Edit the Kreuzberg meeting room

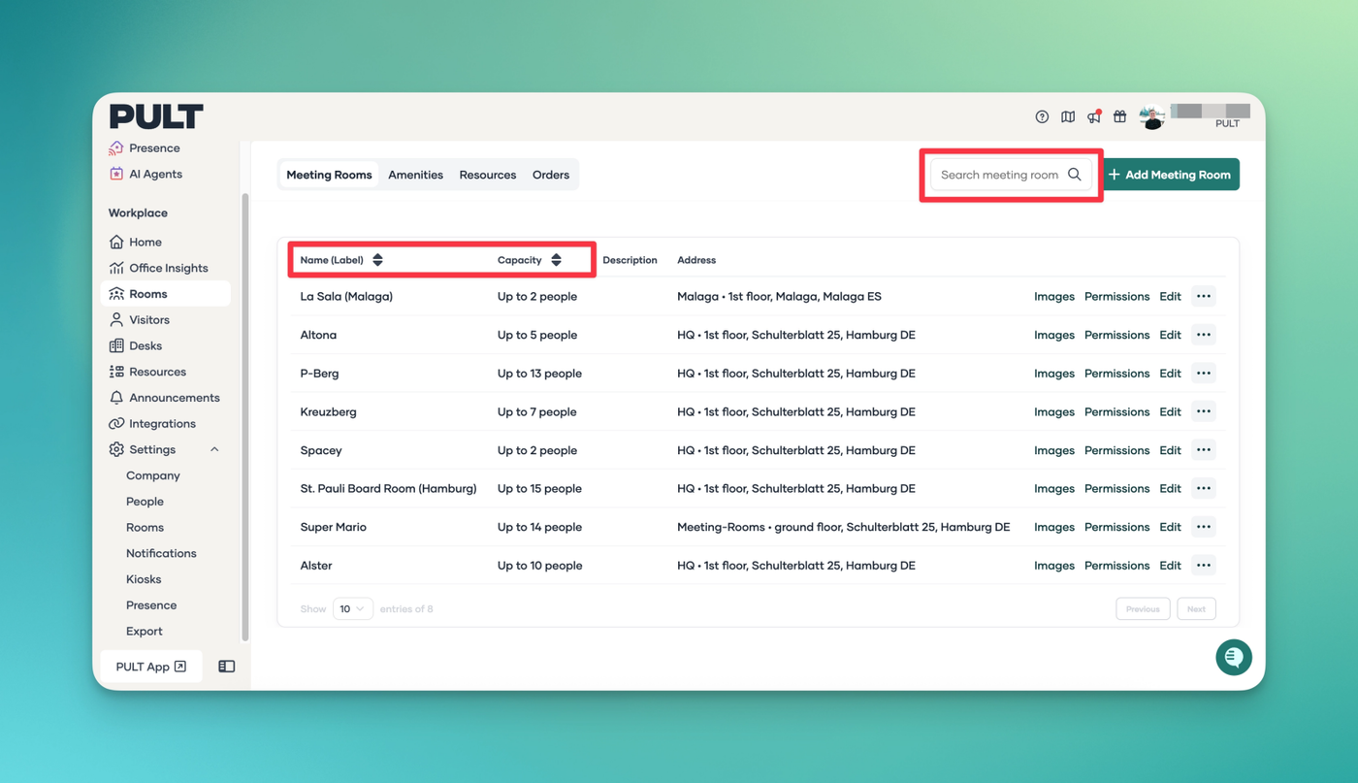coord(1170,411)
